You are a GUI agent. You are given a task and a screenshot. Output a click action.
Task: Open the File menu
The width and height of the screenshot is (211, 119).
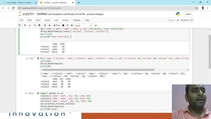point(21,20)
